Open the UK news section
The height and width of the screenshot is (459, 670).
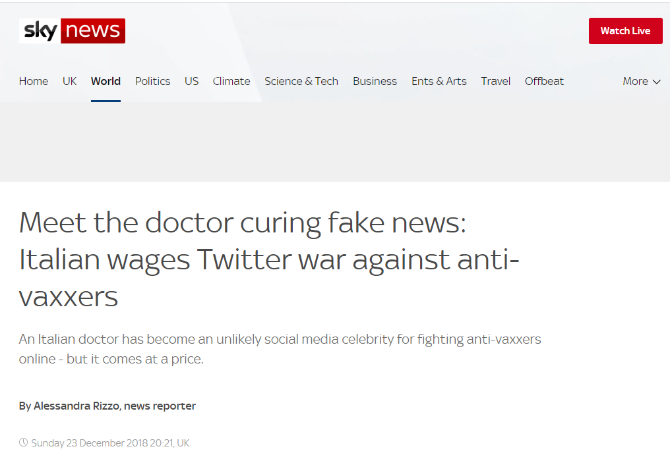(70, 82)
